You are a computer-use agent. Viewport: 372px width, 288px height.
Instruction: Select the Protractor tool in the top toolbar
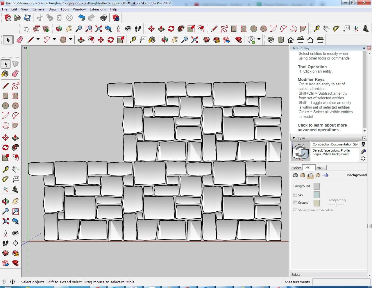click(x=336, y=28)
